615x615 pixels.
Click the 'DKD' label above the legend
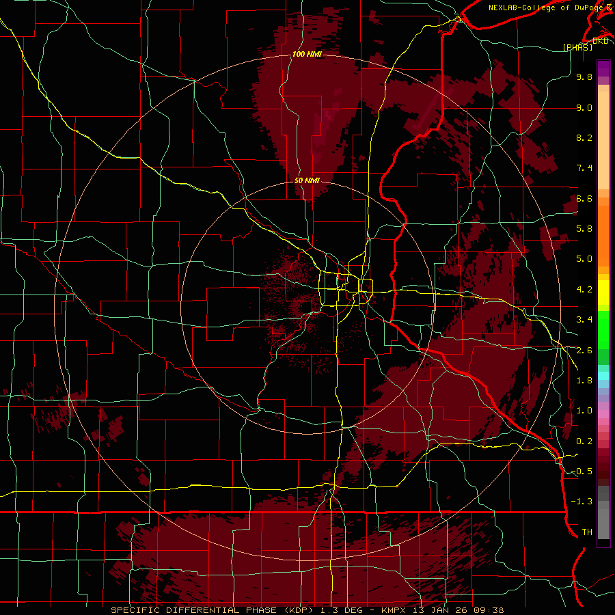[601, 41]
